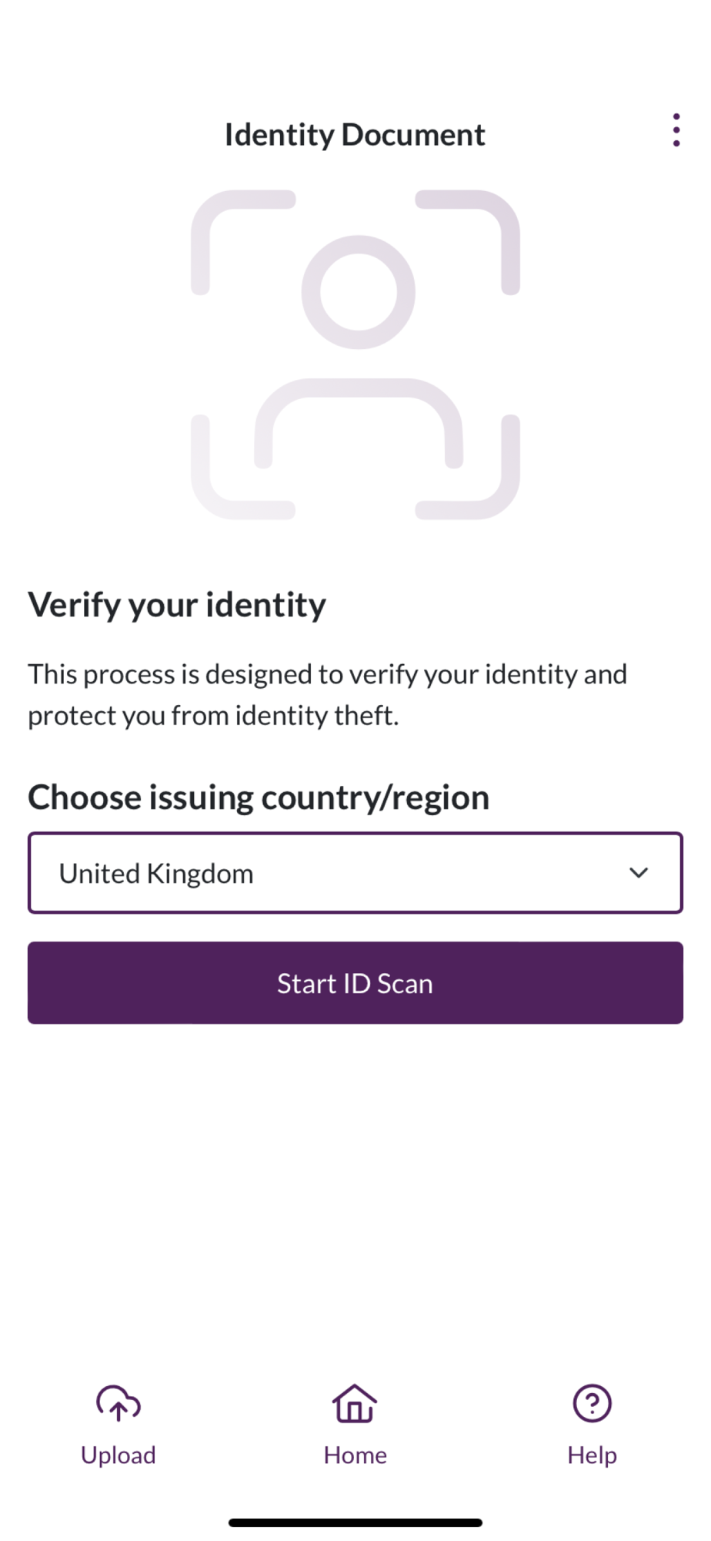The height and width of the screenshot is (1541, 711).
Task: Tap the Help question mark icon
Action: 592,1403
